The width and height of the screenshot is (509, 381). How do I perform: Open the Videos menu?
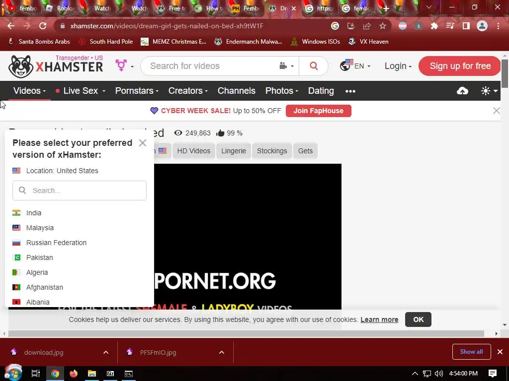tap(29, 91)
